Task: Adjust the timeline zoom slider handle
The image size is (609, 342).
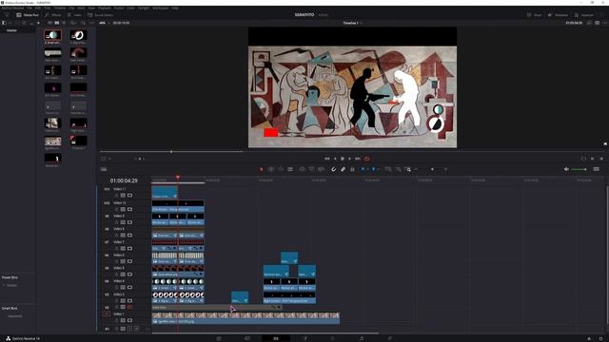Action: [432, 169]
